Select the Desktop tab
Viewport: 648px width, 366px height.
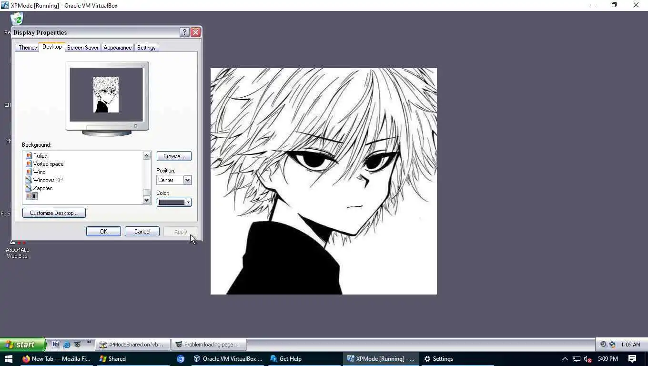52,47
